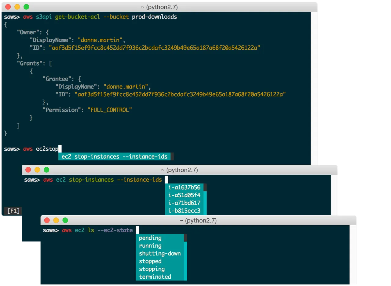Choose instance i-a71bd617 from completion list
Image resolution: width=391 pixels, height=286 pixels.
(x=184, y=203)
